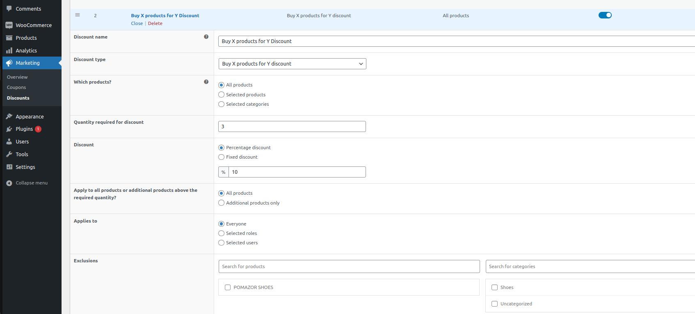The width and height of the screenshot is (695, 314).
Task: Open Analytics via its bar chart icon
Action: click(9, 50)
